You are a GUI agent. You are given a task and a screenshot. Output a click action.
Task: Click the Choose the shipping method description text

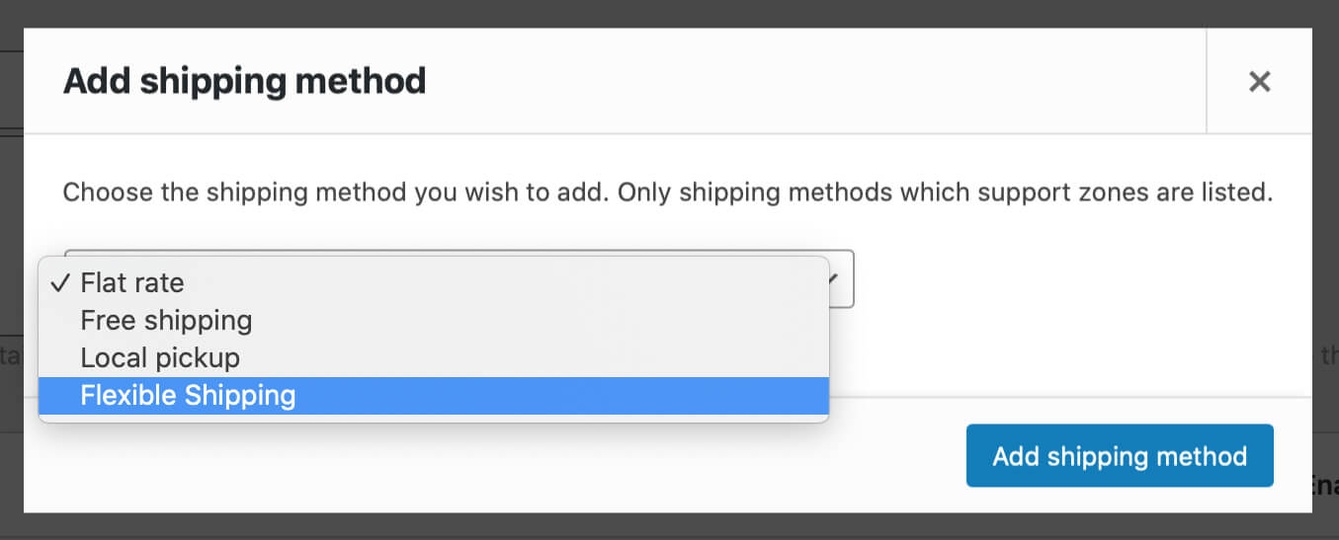point(667,192)
